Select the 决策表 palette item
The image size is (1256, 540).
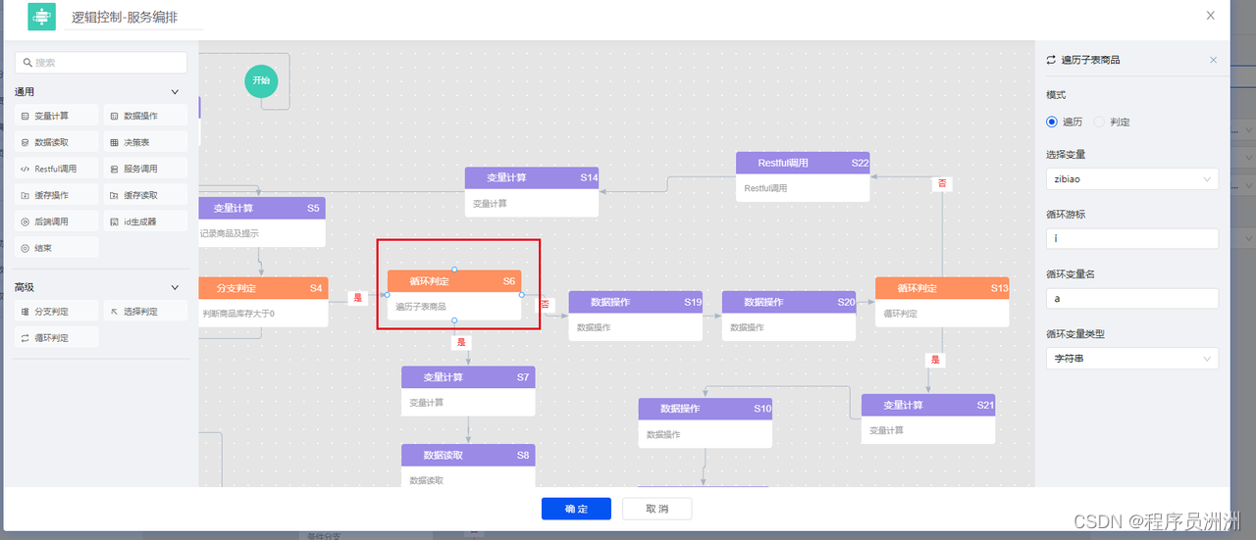click(x=145, y=142)
